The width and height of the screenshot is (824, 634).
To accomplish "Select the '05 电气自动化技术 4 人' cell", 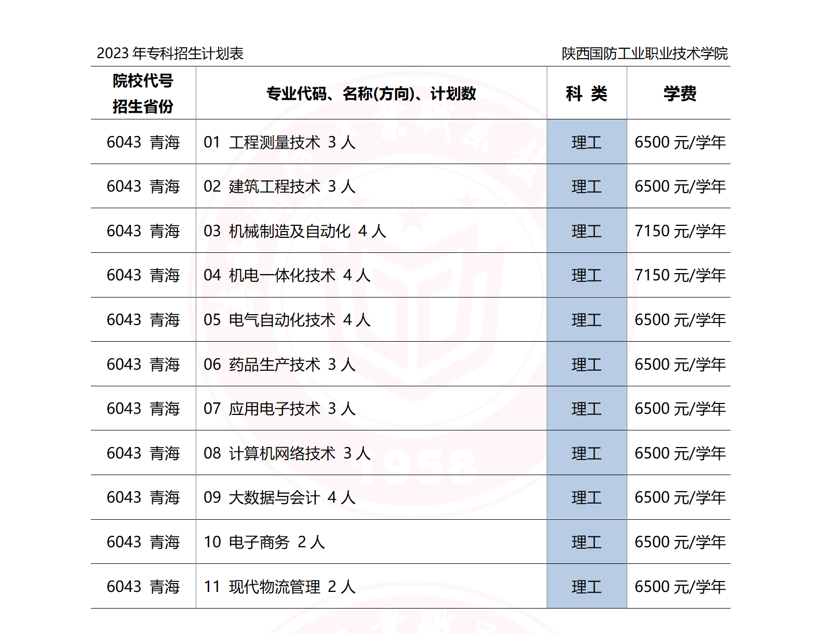I will click(287, 320).
